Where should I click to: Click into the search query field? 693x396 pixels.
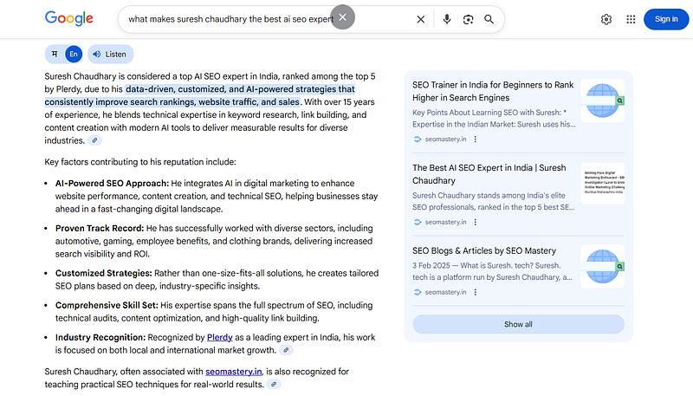coord(230,19)
